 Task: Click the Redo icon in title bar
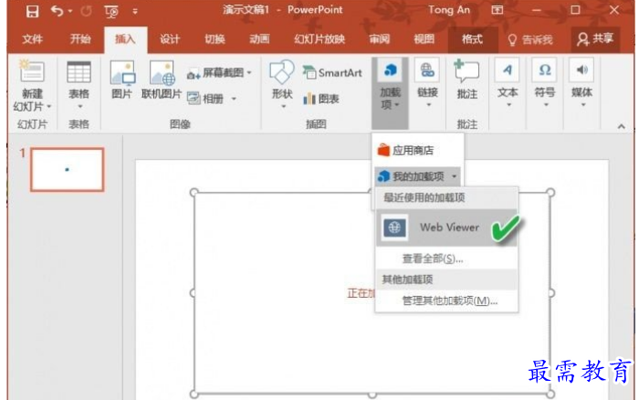click(86, 11)
